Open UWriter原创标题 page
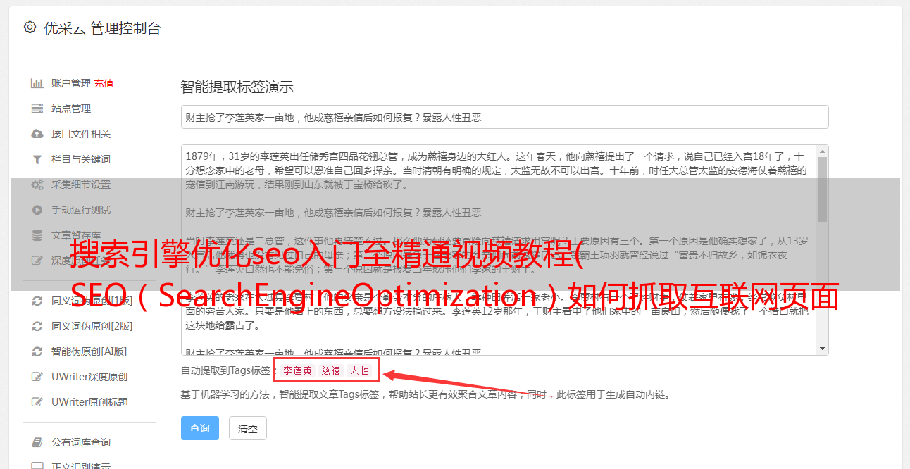 [89, 402]
